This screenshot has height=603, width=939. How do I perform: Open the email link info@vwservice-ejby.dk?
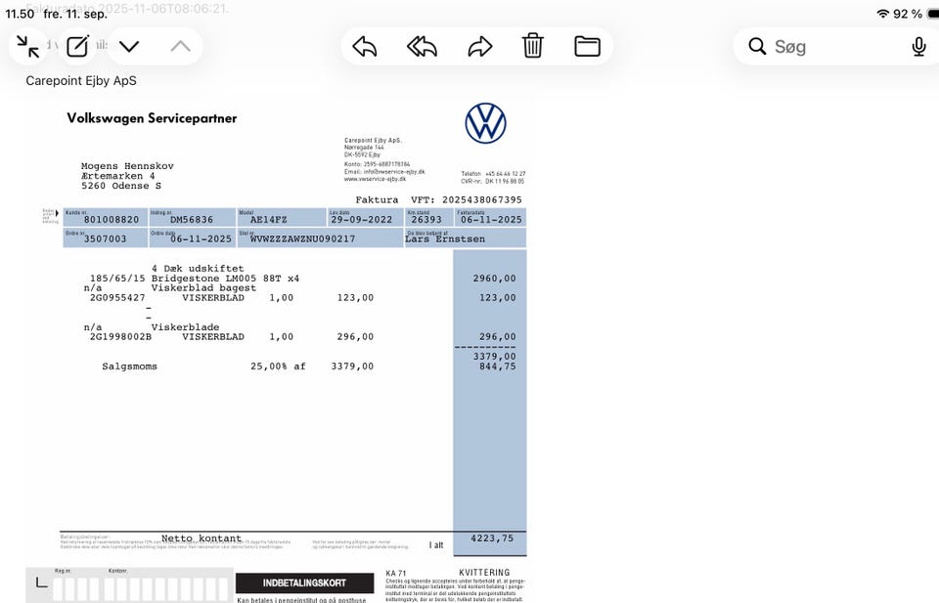(394, 172)
